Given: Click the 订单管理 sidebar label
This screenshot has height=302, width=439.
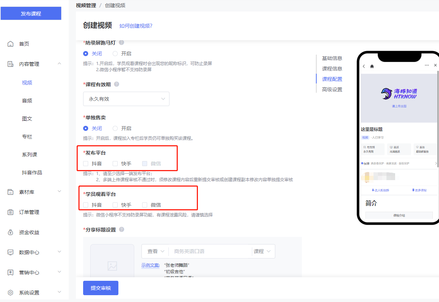Looking at the screenshot, I should (x=29, y=212).
